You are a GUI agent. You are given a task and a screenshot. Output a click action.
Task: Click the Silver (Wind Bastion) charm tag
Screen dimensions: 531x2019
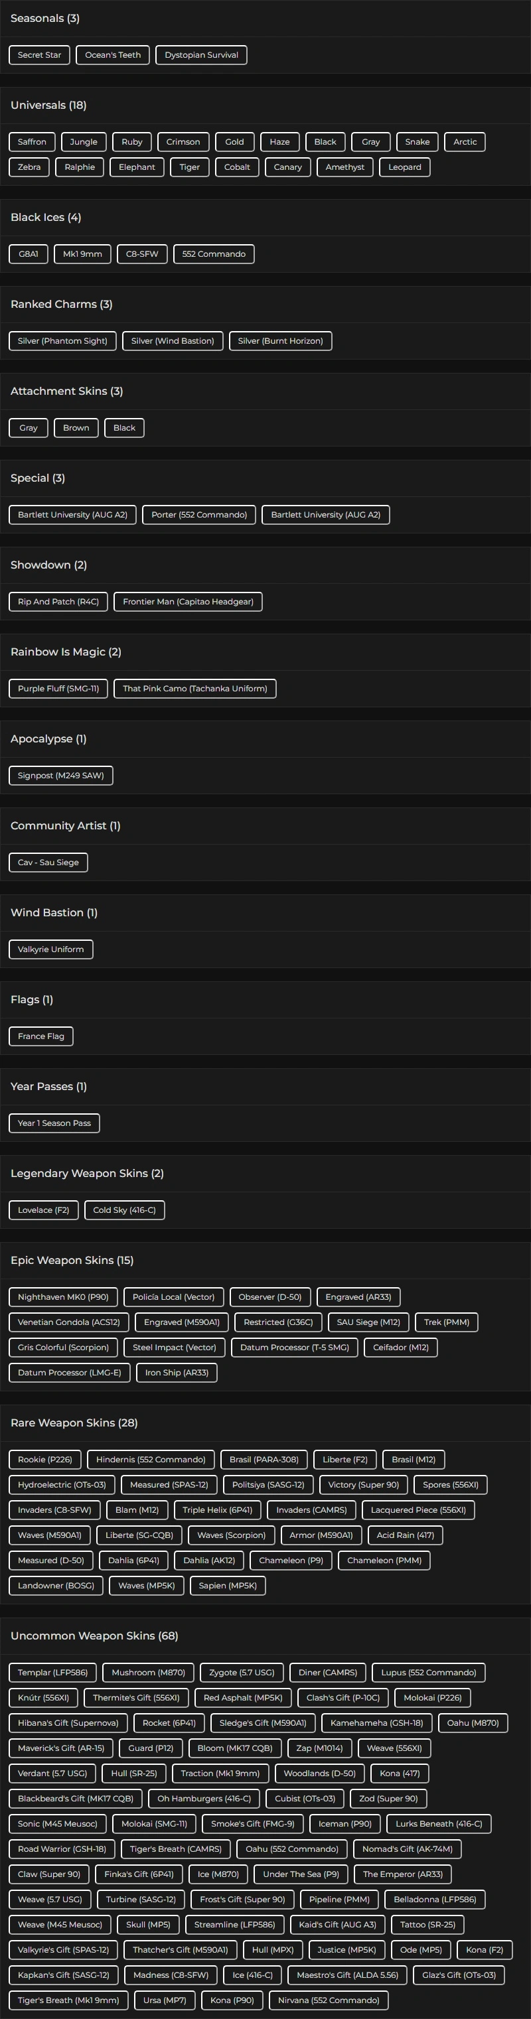click(173, 341)
